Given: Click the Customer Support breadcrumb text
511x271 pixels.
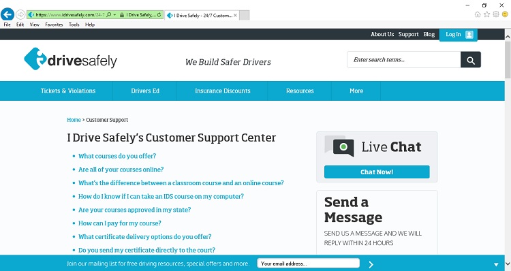Looking at the screenshot, I should (x=107, y=120).
